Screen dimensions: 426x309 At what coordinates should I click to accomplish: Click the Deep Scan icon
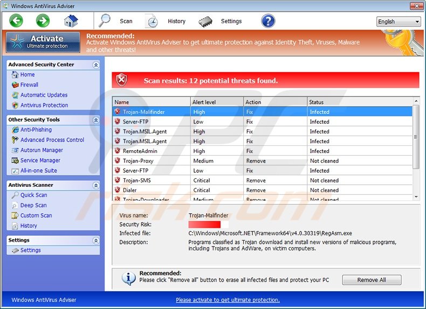(x=15, y=205)
